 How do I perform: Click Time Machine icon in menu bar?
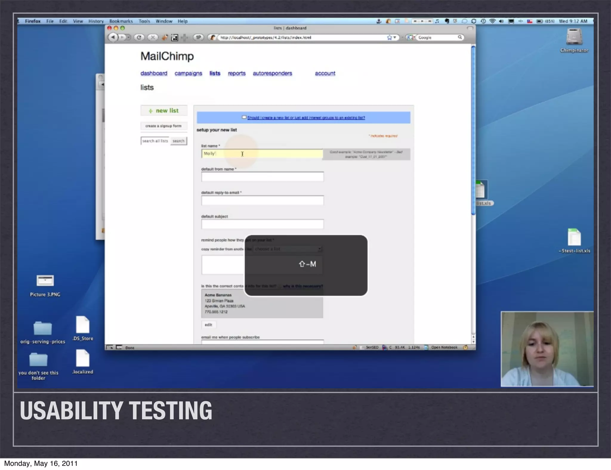483,21
